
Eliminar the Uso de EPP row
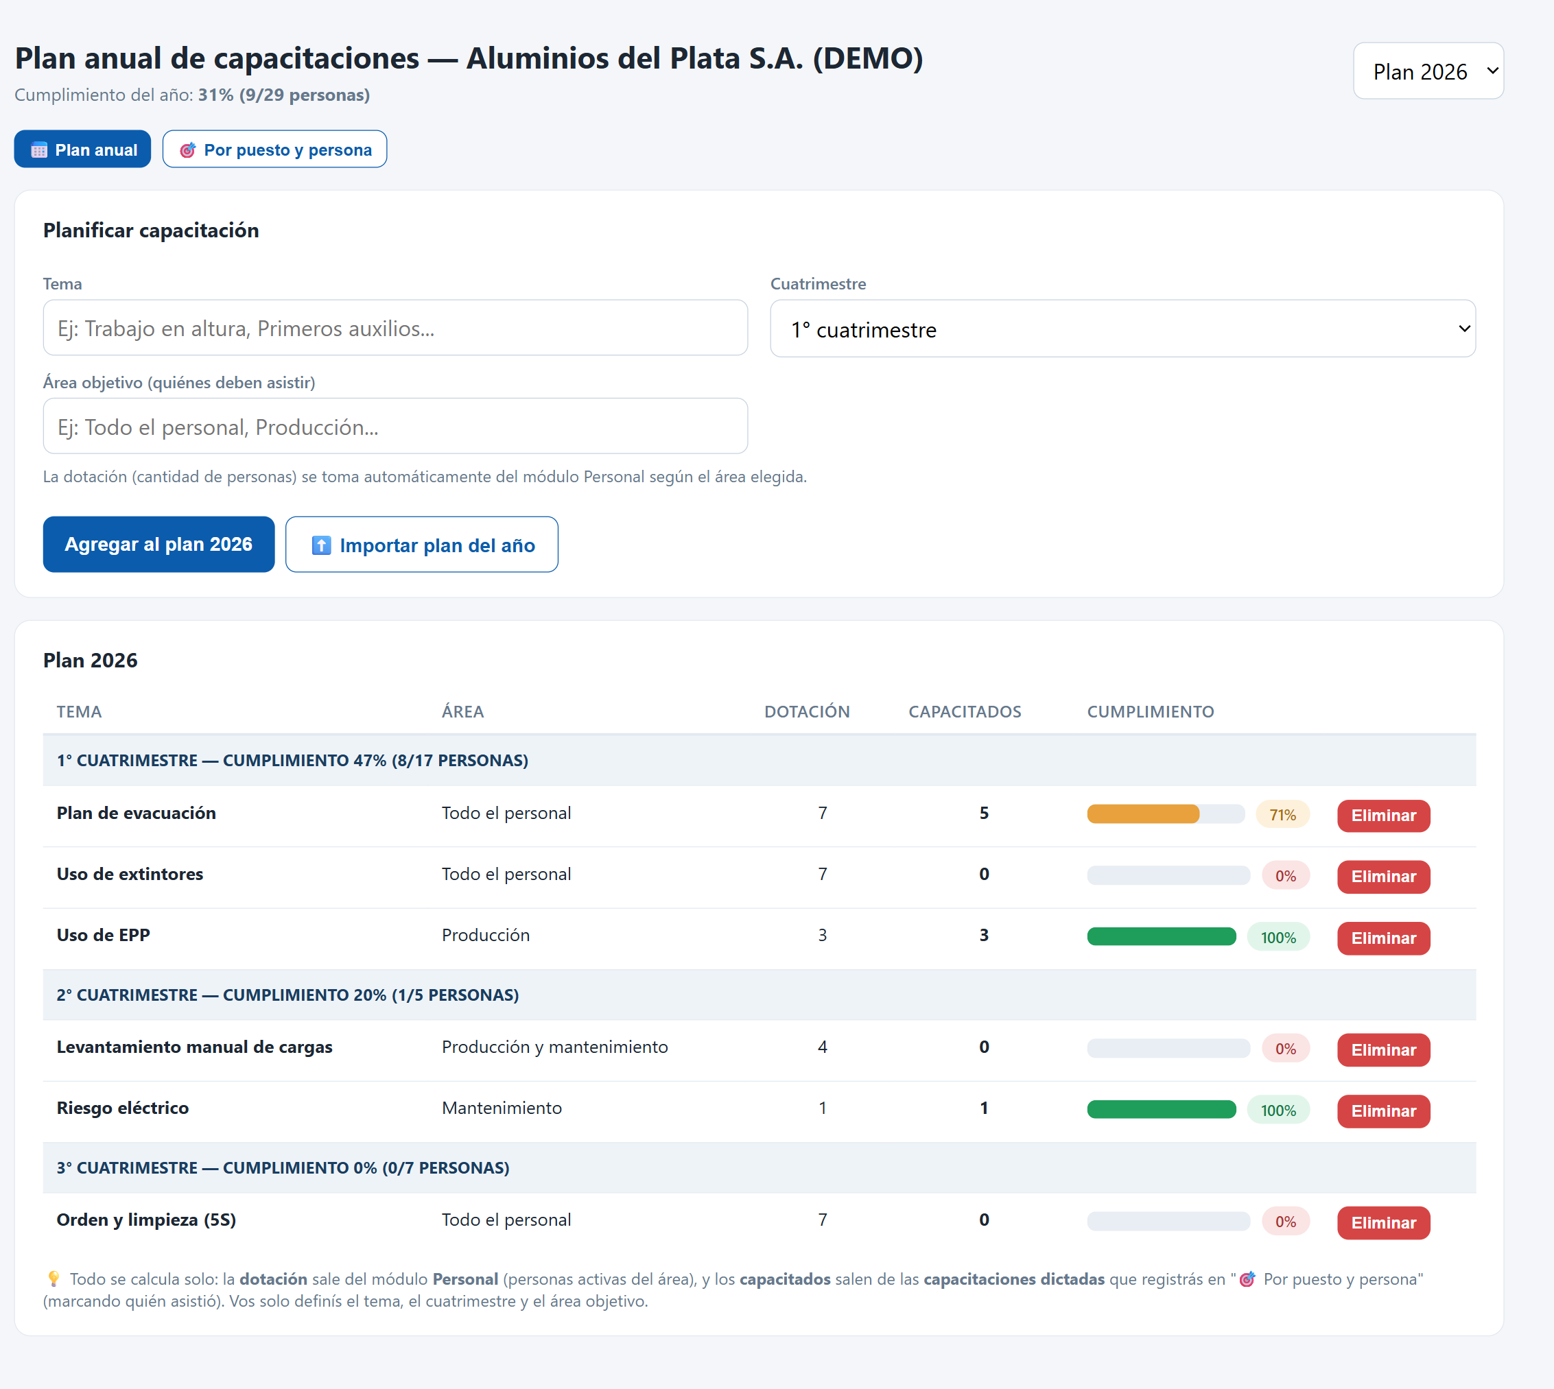(x=1384, y=939)
